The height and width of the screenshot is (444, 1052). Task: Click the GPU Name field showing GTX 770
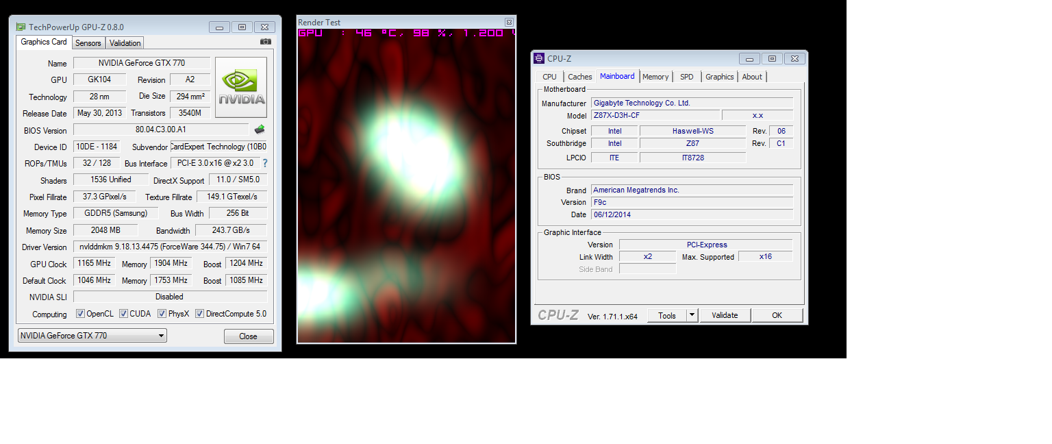(x=141, y=63)
